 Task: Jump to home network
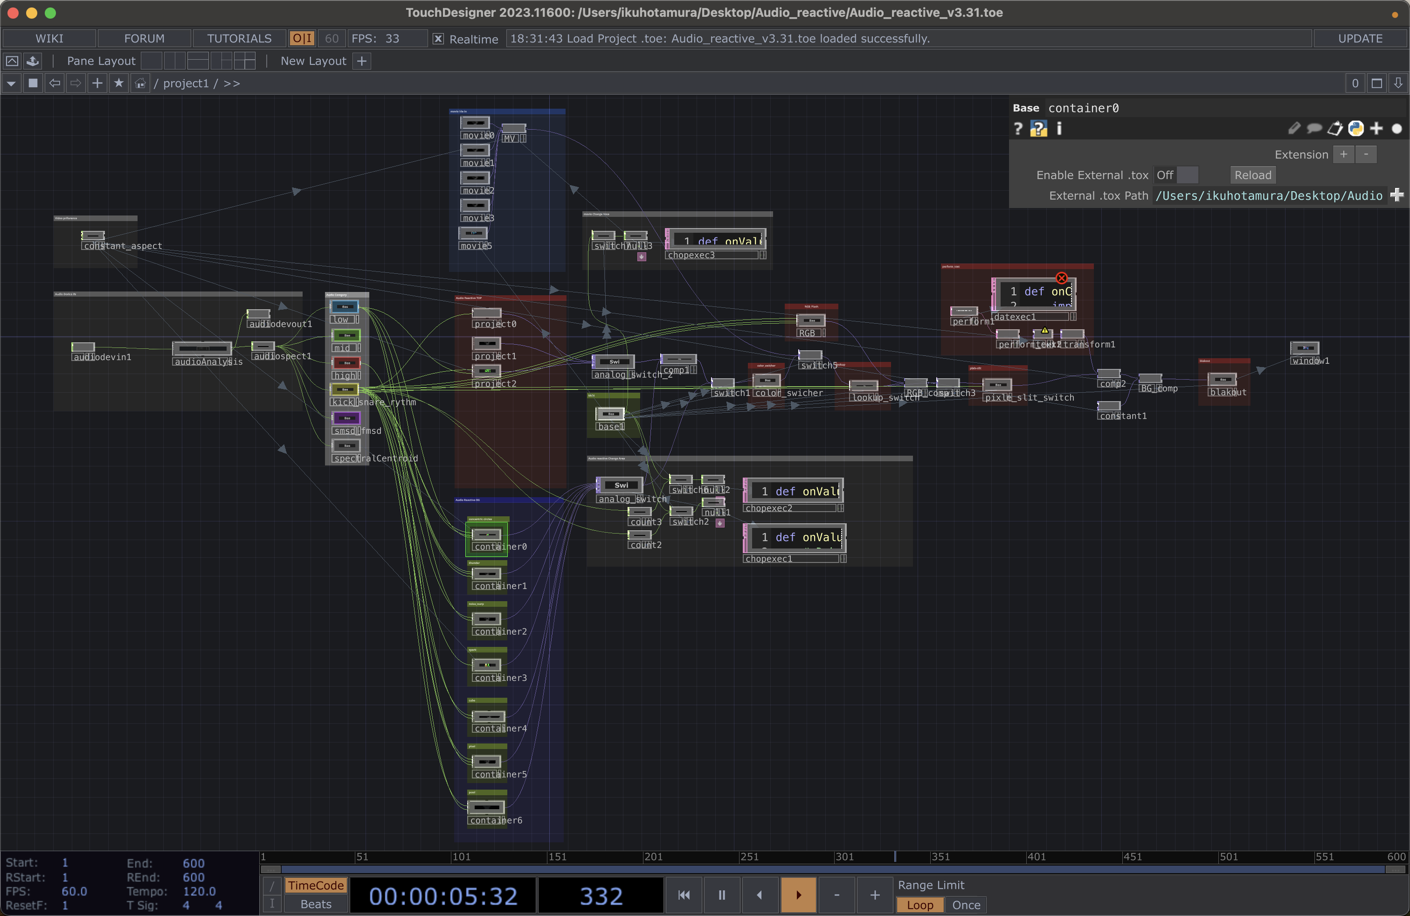[140, 83]
